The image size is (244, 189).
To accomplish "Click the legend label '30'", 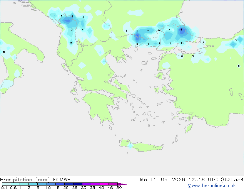I will coord(84,187).
